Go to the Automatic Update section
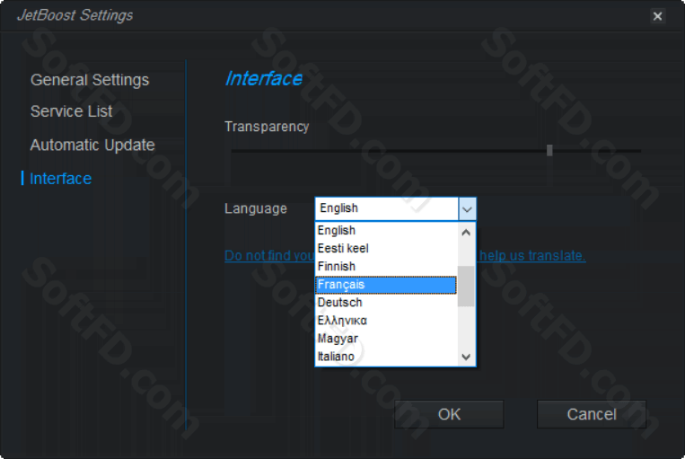 tap(92, 146)
